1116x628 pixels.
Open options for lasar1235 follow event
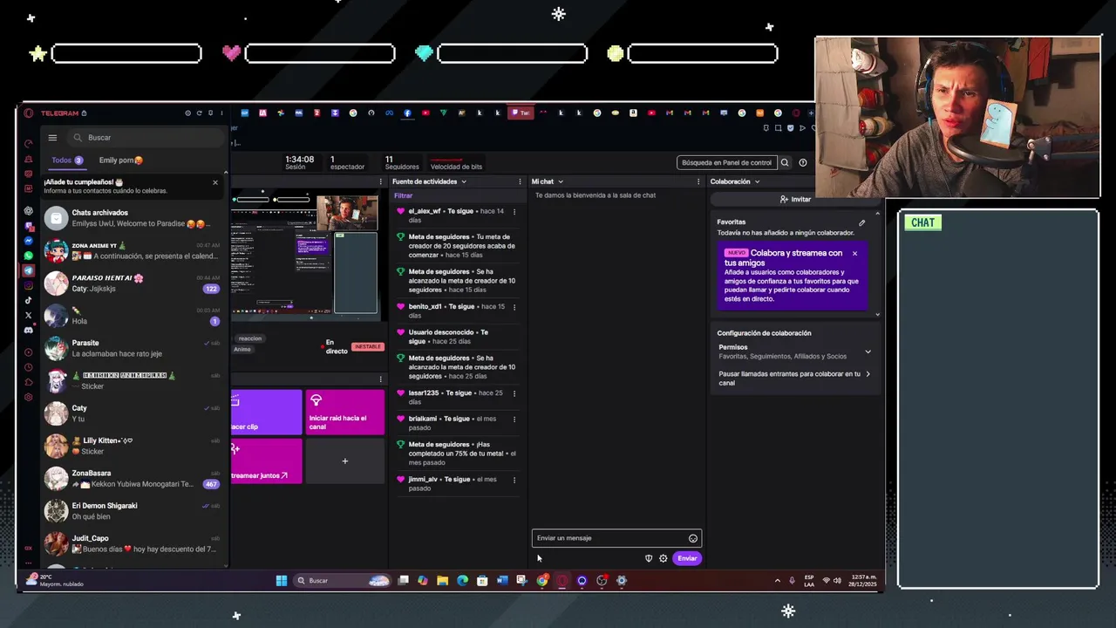tap(514, 393)
